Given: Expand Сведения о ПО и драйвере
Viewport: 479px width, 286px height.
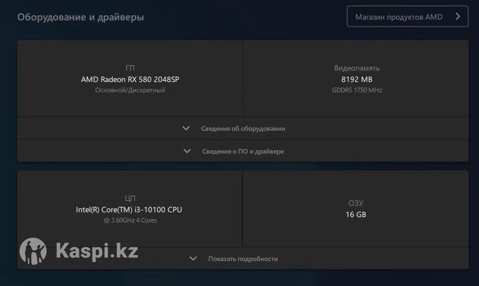Looking at the screenshot, I should coord(243,151).
